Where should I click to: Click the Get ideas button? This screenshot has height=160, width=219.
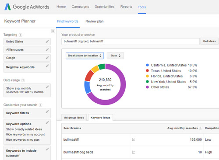209,41
